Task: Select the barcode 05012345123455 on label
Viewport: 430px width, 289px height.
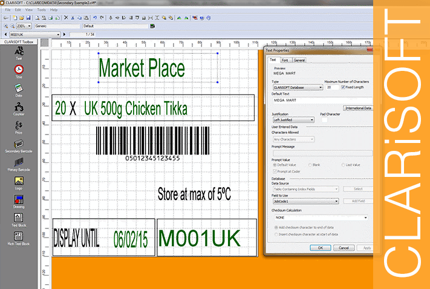Action: pos(152,144)
